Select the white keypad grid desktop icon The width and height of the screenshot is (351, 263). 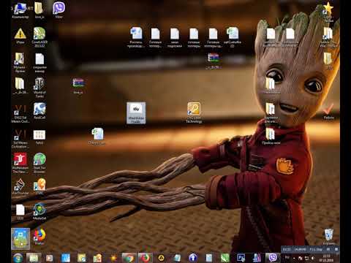(39, 137)
